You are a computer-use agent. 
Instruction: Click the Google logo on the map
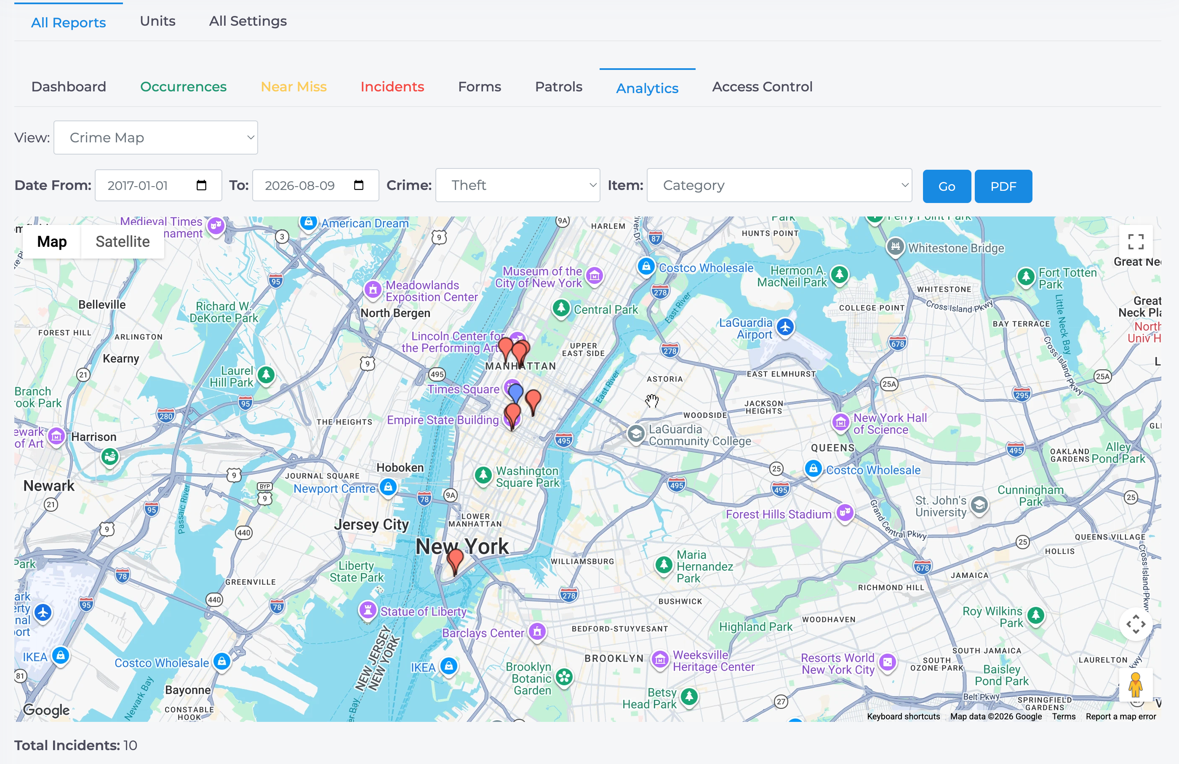pyautogui.click(x=46, y=710)
